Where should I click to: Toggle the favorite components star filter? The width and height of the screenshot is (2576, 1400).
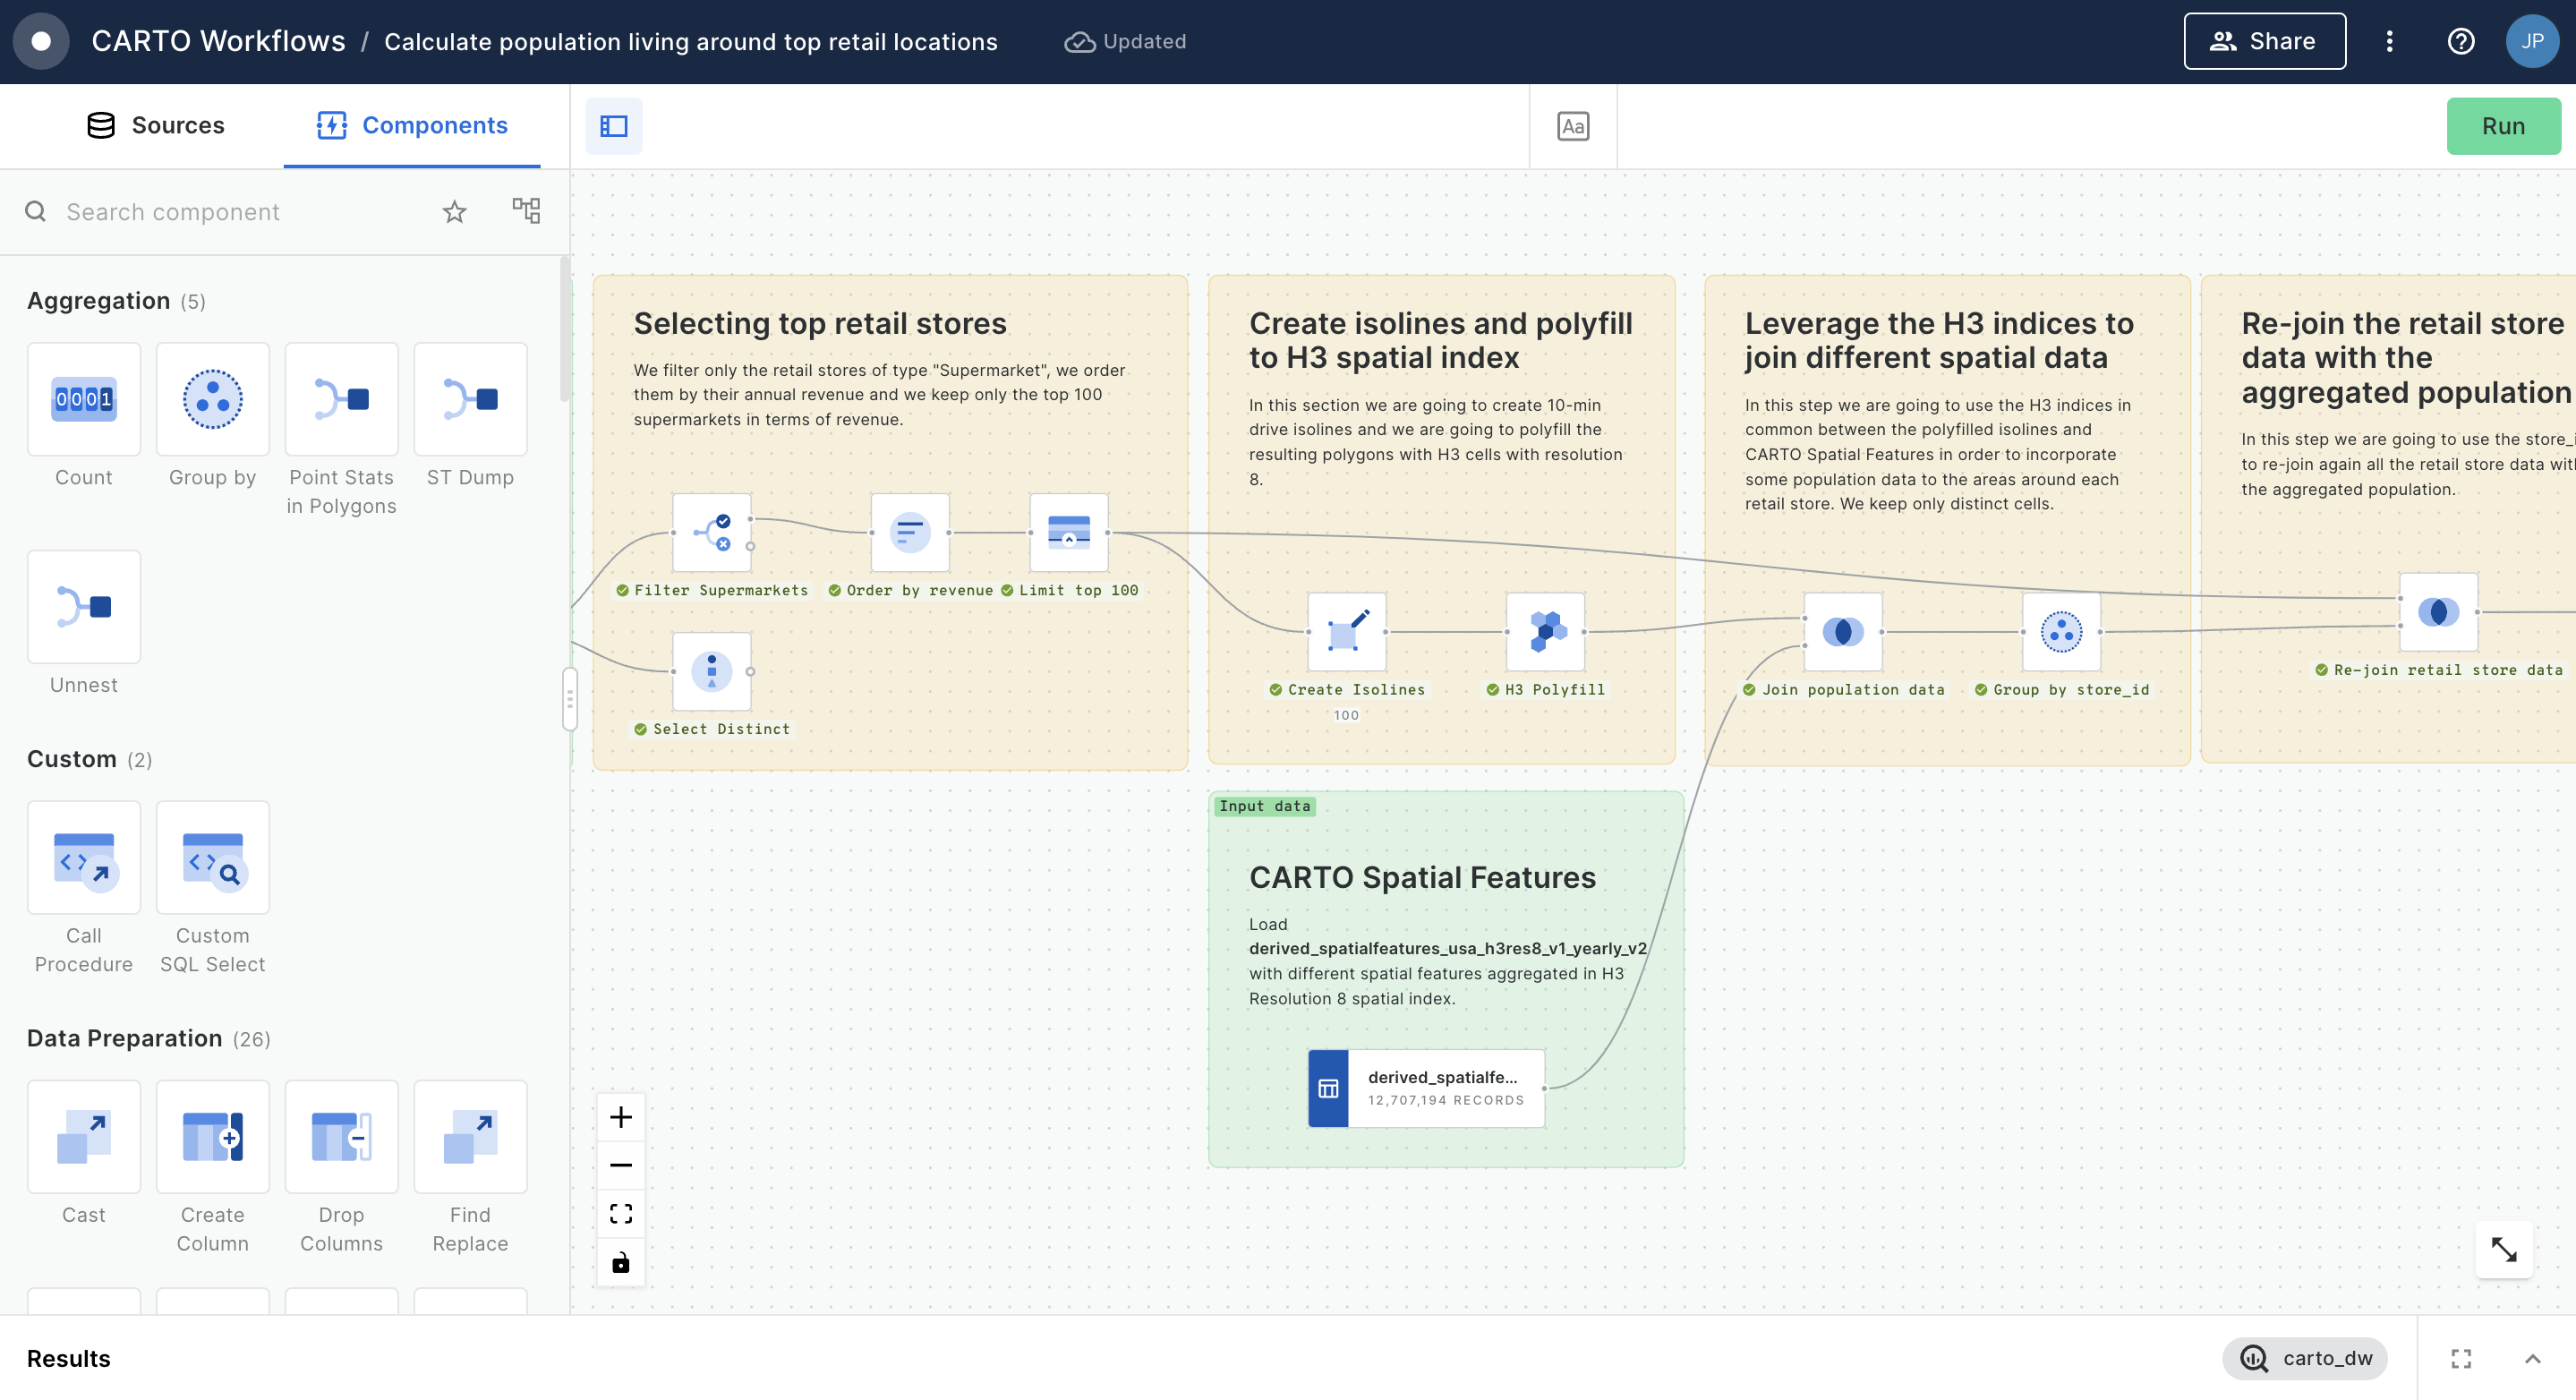coord(454,212)
